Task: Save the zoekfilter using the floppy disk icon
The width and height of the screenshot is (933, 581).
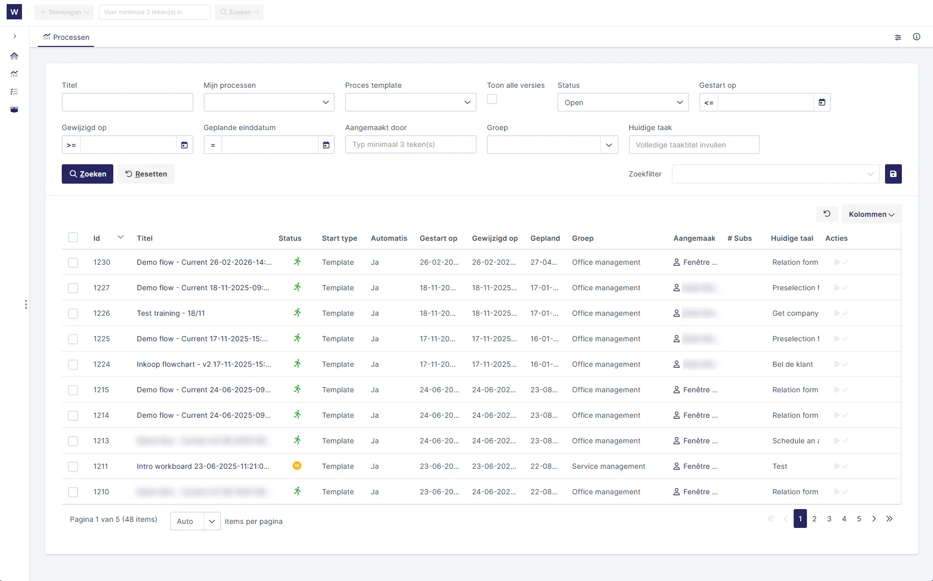Action: (893, 174)
